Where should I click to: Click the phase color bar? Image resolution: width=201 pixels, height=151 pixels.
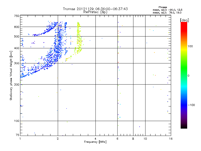coord(184,75)
